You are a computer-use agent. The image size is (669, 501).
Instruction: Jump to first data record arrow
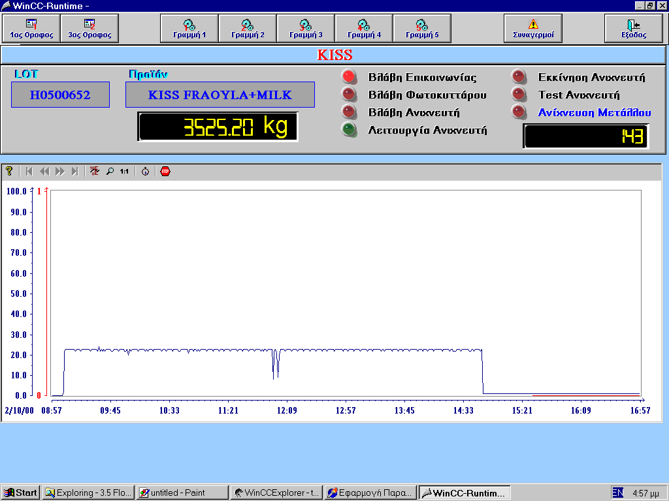(x=29, y=172)
